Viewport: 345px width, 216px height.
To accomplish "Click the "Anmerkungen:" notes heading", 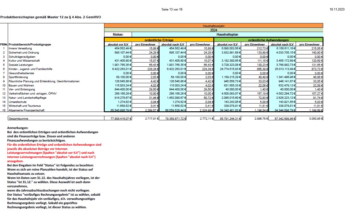I will (x=18, y=128).
